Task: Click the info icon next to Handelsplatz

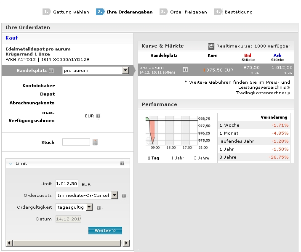Action: click(51, 71)
